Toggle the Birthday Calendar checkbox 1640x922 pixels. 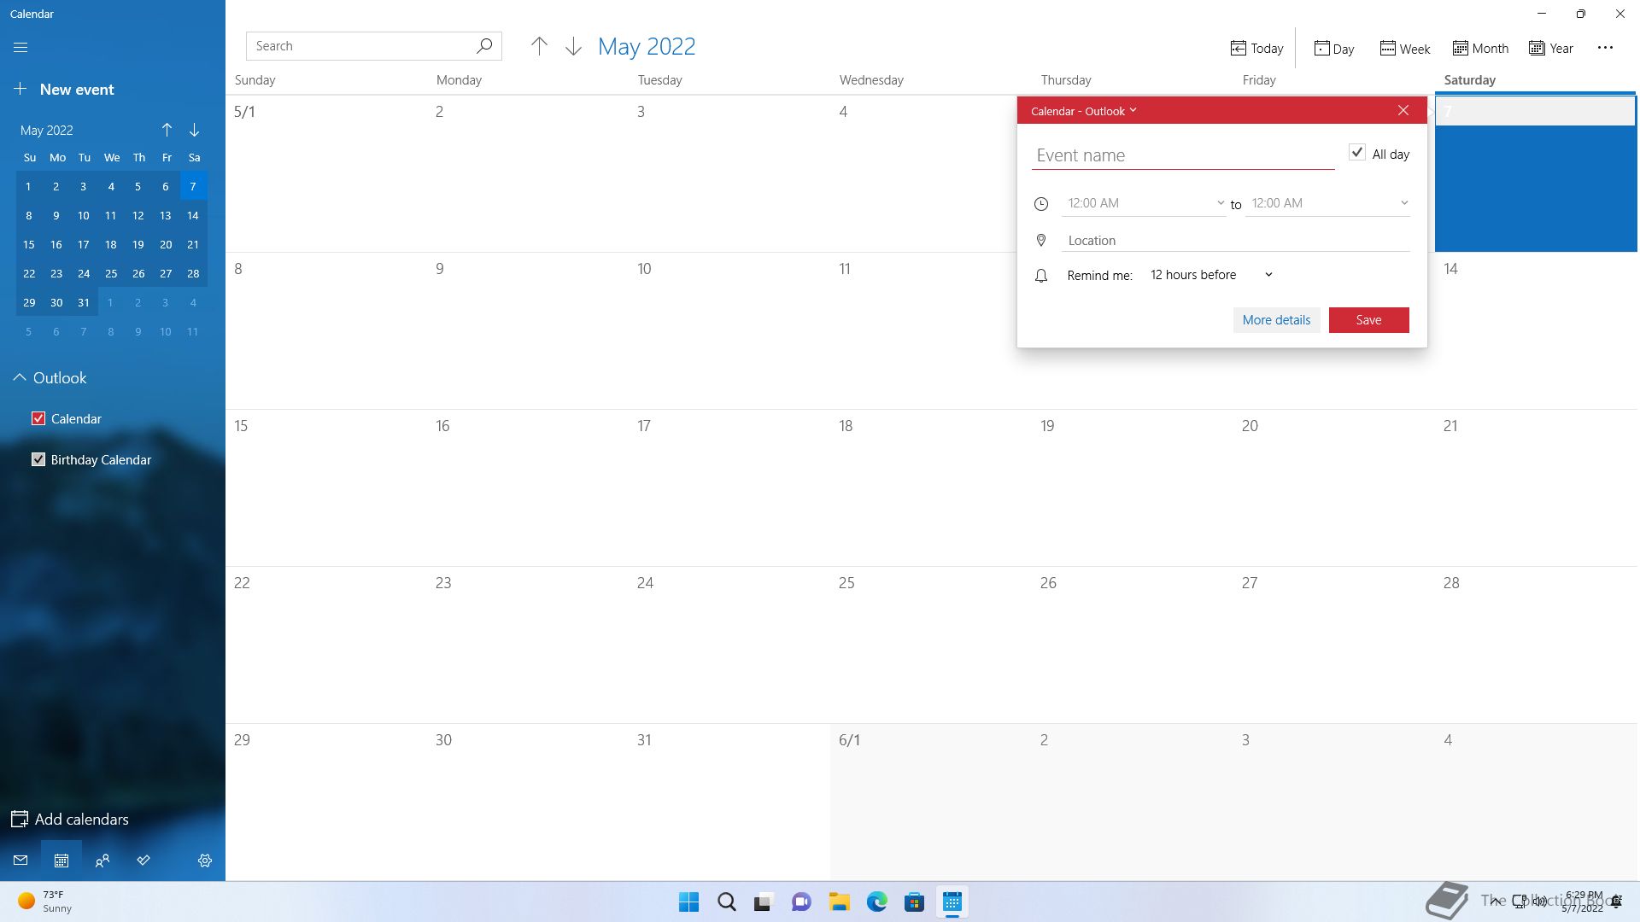tap(38, 459)
